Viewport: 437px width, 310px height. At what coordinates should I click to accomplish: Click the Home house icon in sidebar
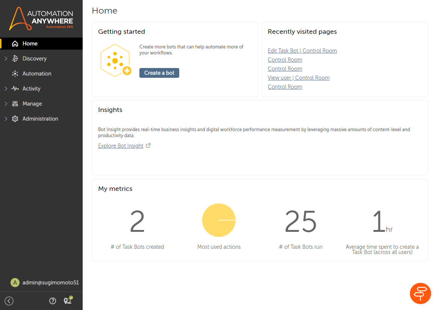[x=15, y=44]
